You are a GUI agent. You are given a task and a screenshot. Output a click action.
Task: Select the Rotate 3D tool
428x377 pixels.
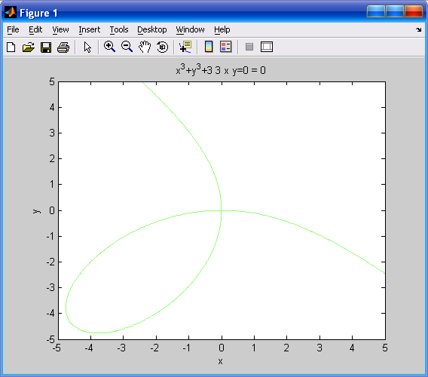[x=163, y=47]
